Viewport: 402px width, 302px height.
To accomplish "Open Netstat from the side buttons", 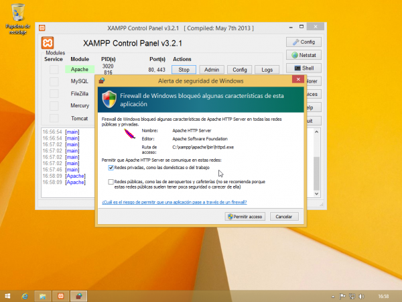I will [x=304, y=55].
